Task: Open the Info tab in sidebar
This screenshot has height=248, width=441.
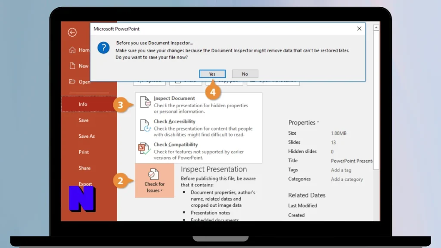Action: [89, 104]
